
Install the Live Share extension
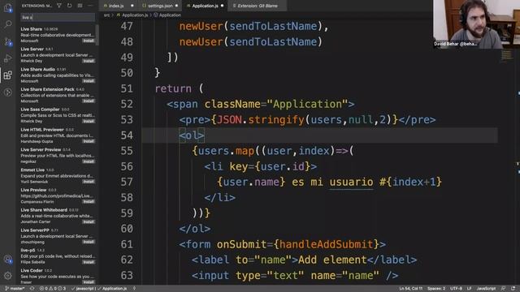(x=89, y=41)
